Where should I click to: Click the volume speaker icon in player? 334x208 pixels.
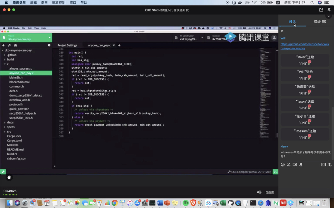click(x=259, y=192)
